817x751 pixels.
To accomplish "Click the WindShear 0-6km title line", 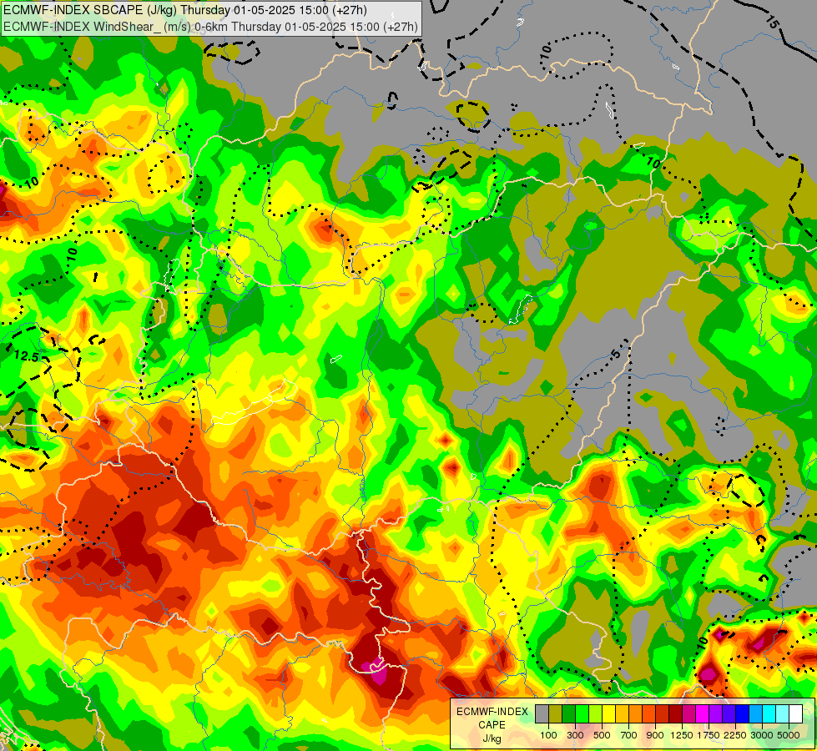I will pos(210,26).
